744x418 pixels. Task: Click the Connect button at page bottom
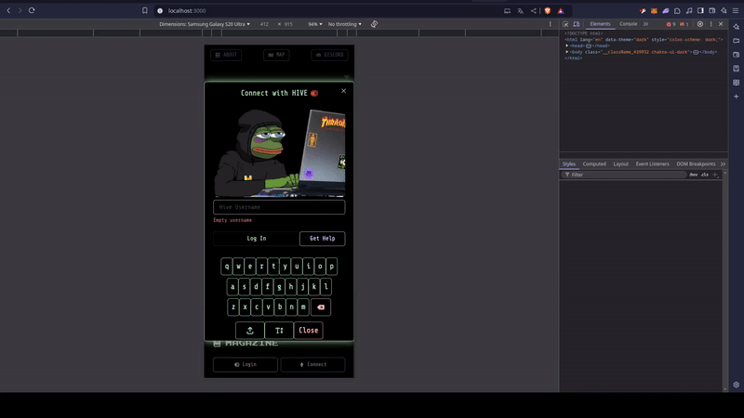312,364
